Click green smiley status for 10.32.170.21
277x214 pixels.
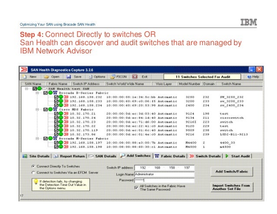pyautogui.click(x=61, y=113)
